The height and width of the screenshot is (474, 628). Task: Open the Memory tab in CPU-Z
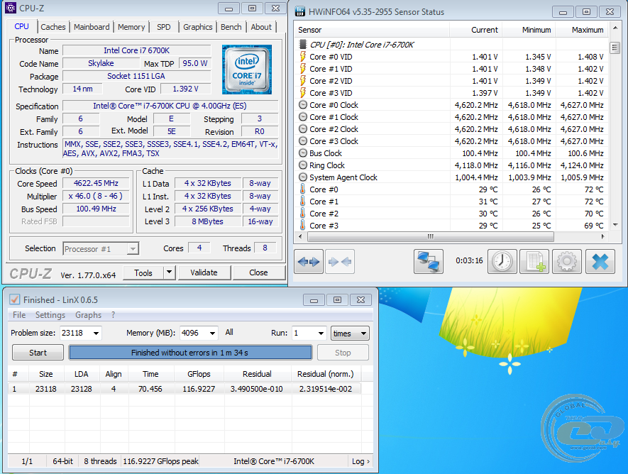[x=131, y=27]
